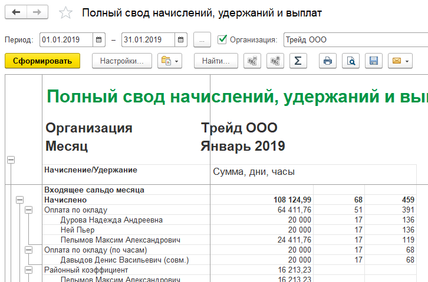
Task: Save report with floppy disk icon
Action: click(x=374, y=61)
